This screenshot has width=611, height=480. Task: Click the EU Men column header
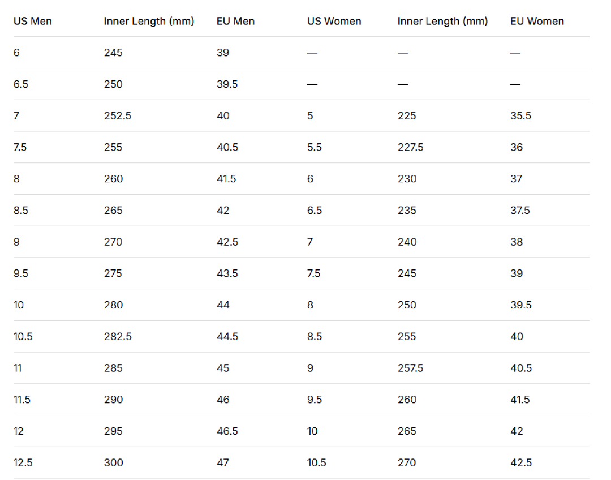[x=235, y=21]
